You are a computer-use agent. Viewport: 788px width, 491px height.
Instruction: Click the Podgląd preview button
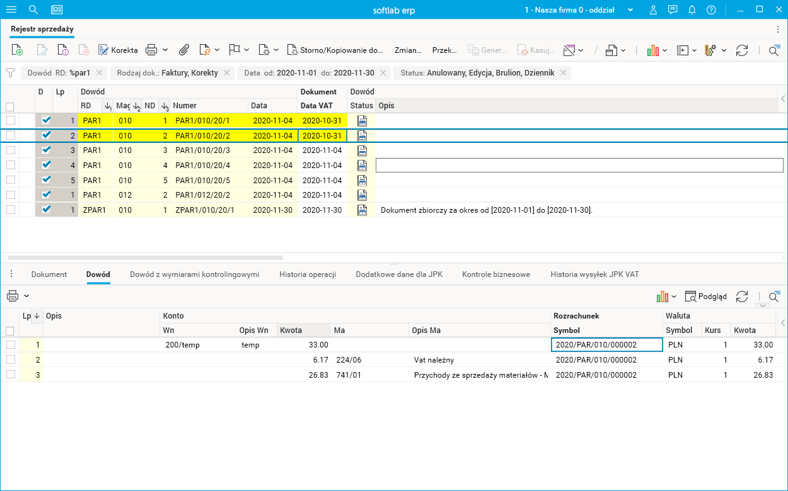pyautogui.click(x=706, y=296)
